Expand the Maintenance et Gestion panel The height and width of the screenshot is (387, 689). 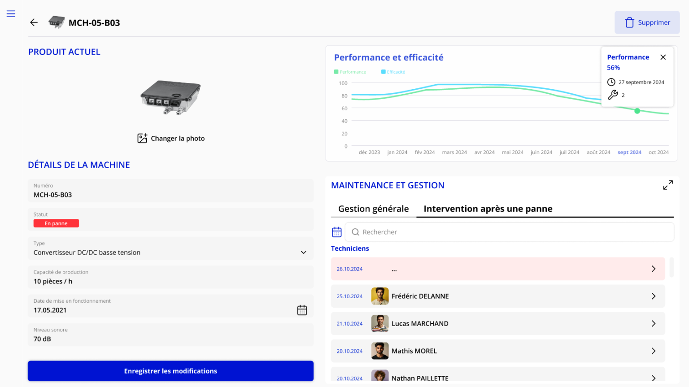pyautogui.click(x=668, y=185)
